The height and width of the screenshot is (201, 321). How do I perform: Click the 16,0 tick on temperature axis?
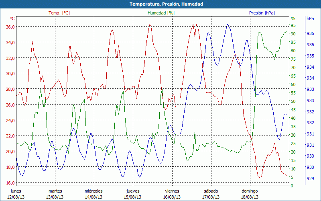(x=10, y=183)
